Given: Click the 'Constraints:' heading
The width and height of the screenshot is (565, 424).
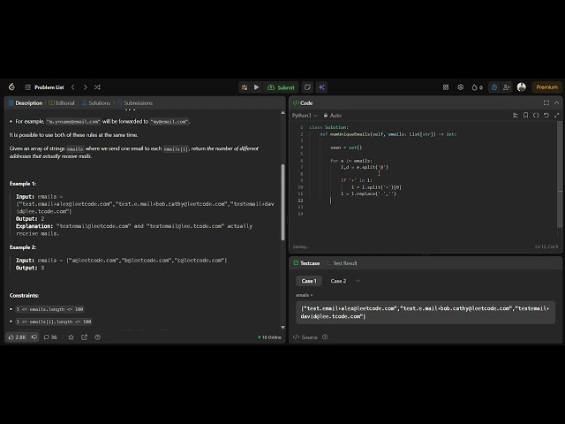Looking at the screenshot, I should coord(24,296).
